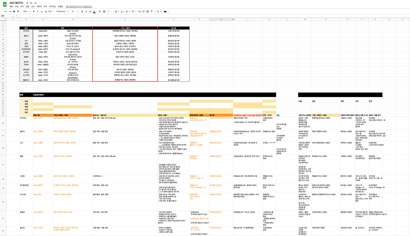Insert a comment

pyautogui.click(x=144, y=12)
